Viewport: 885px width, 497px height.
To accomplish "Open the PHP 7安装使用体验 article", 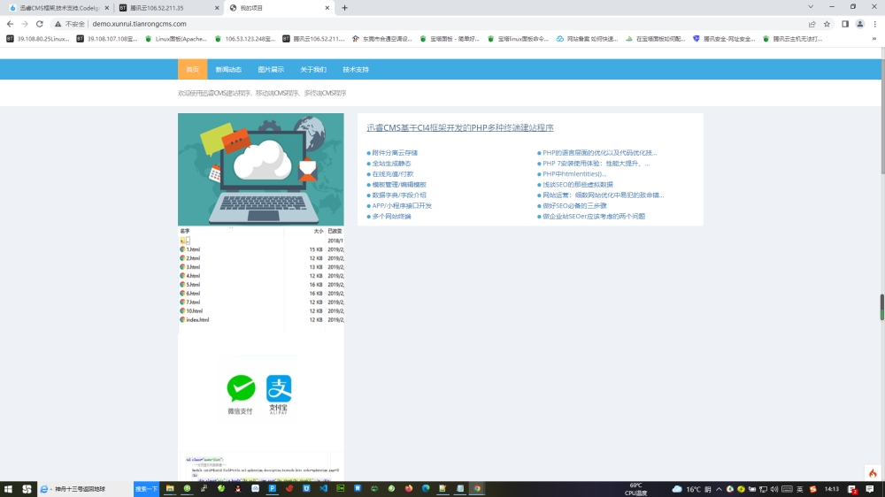I will 596,164.
